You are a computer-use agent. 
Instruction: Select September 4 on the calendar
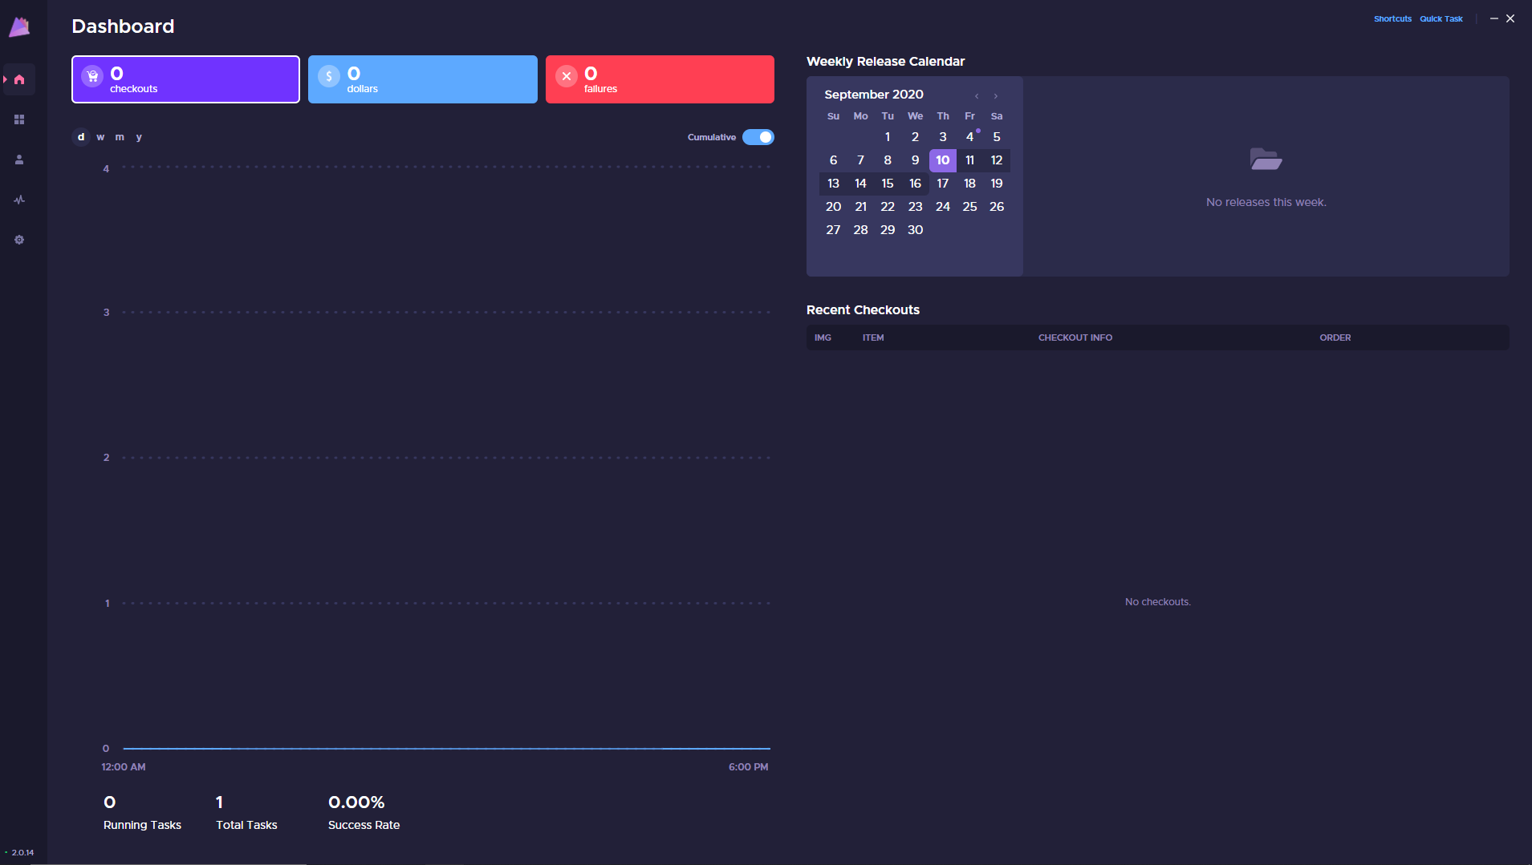(969, 137)
